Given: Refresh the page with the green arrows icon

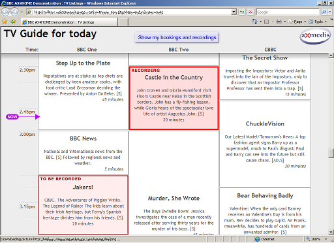Looking at the screenshot, I should [242, 12].
